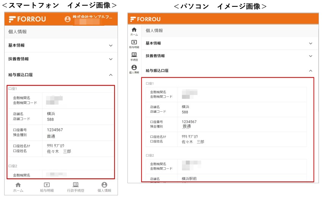This screenshot has width=322, height=198.
Task: Click 給与振込口座 section title in PC view
Action: tap(157, 70)
